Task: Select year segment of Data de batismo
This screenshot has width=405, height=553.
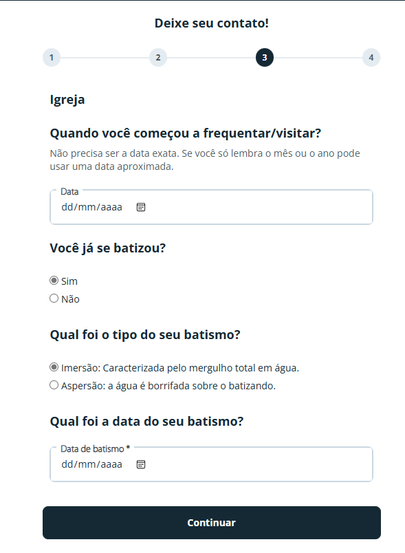Action: 111,464
